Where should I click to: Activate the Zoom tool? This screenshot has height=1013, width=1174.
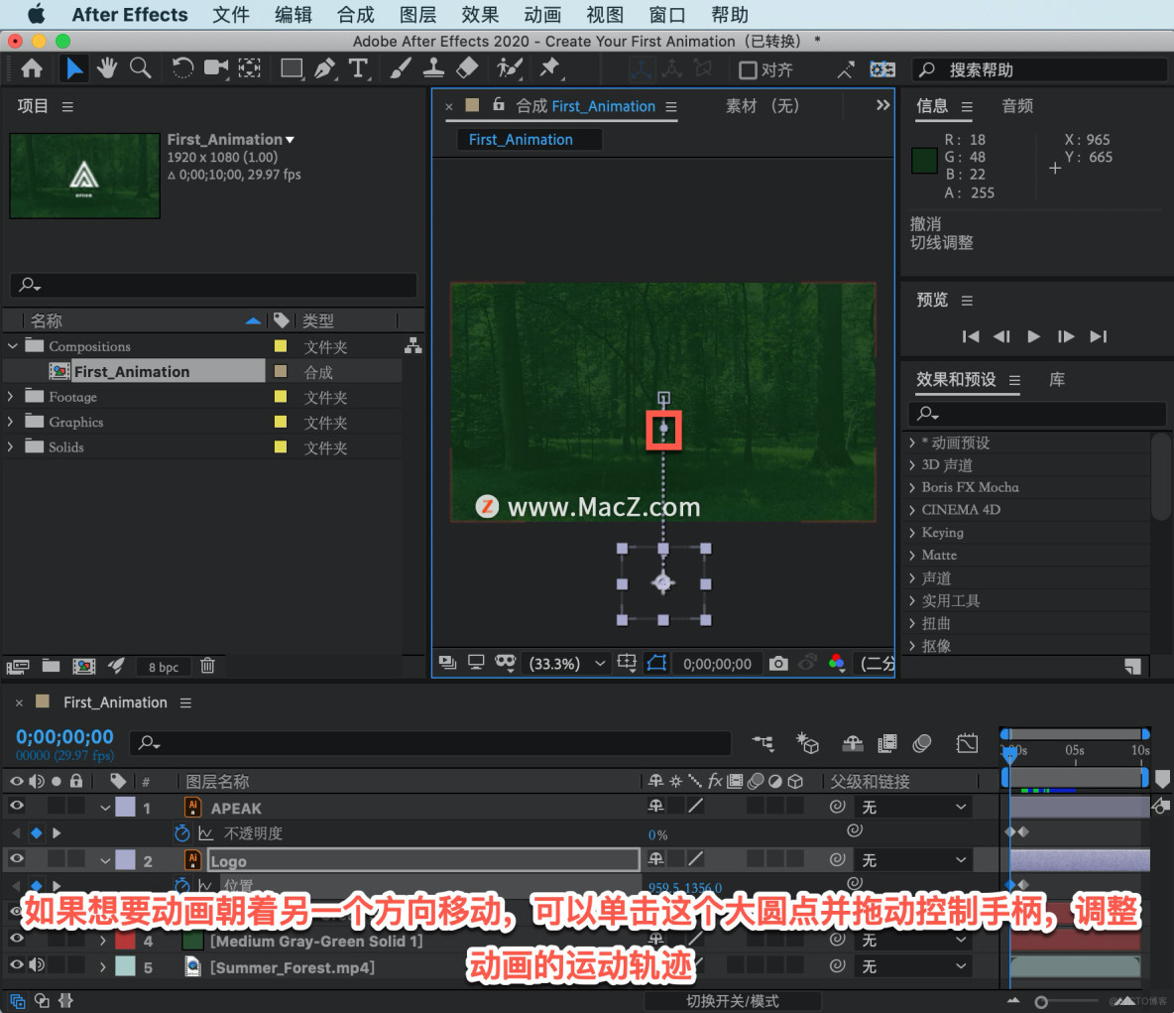(x=140, y=68)
